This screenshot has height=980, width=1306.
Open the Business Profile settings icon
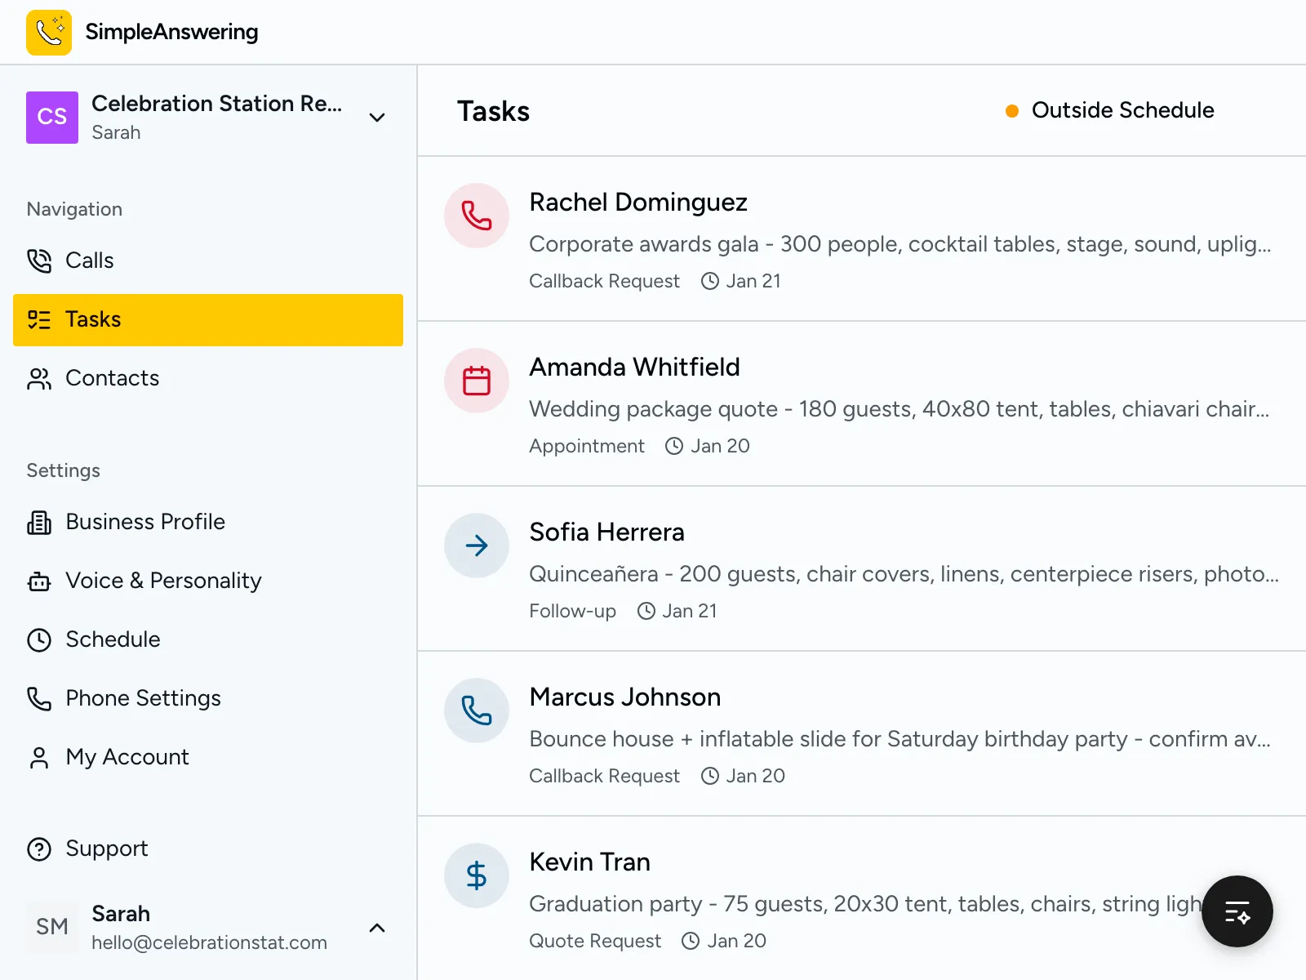point(38,522)
